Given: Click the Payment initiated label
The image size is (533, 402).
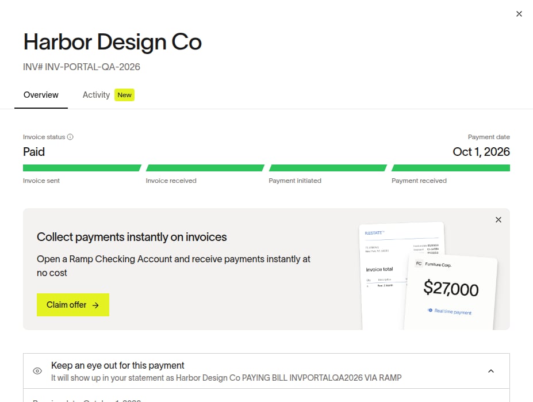Looking at the screenshot, I should click(295, 181).
